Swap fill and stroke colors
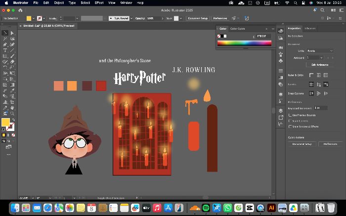The width and height of the screenshot is (346, 216). tap(13, 120)
